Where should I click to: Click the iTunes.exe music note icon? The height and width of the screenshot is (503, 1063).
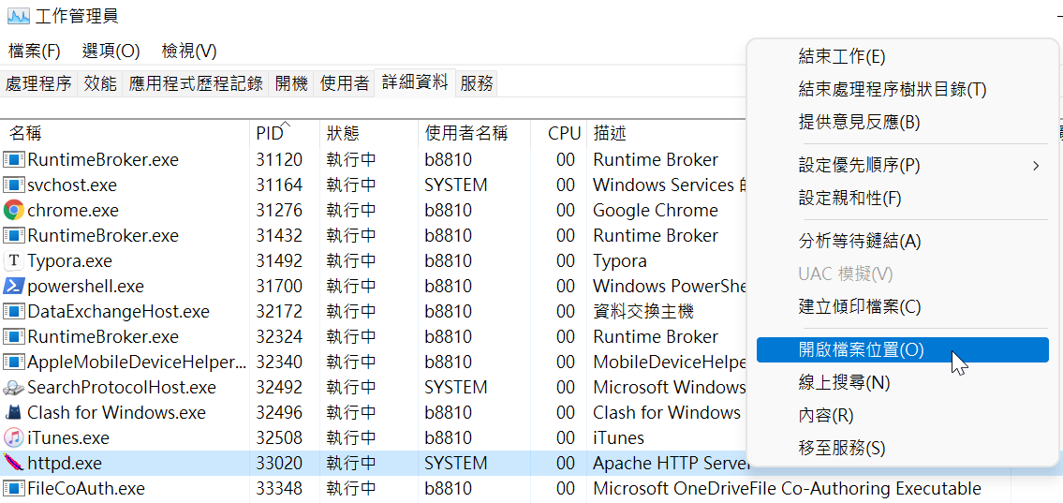click(x=13, y=438)
